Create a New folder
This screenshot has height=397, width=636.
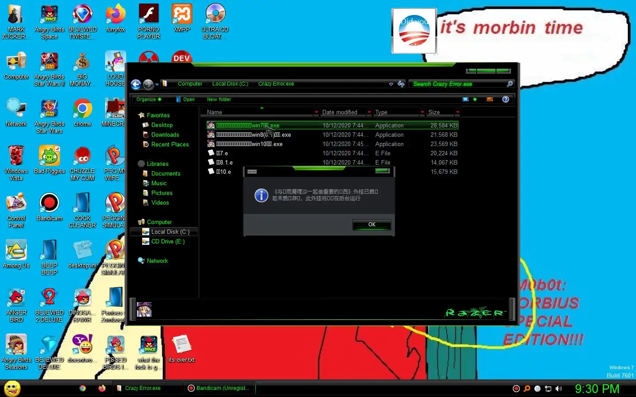219,99
